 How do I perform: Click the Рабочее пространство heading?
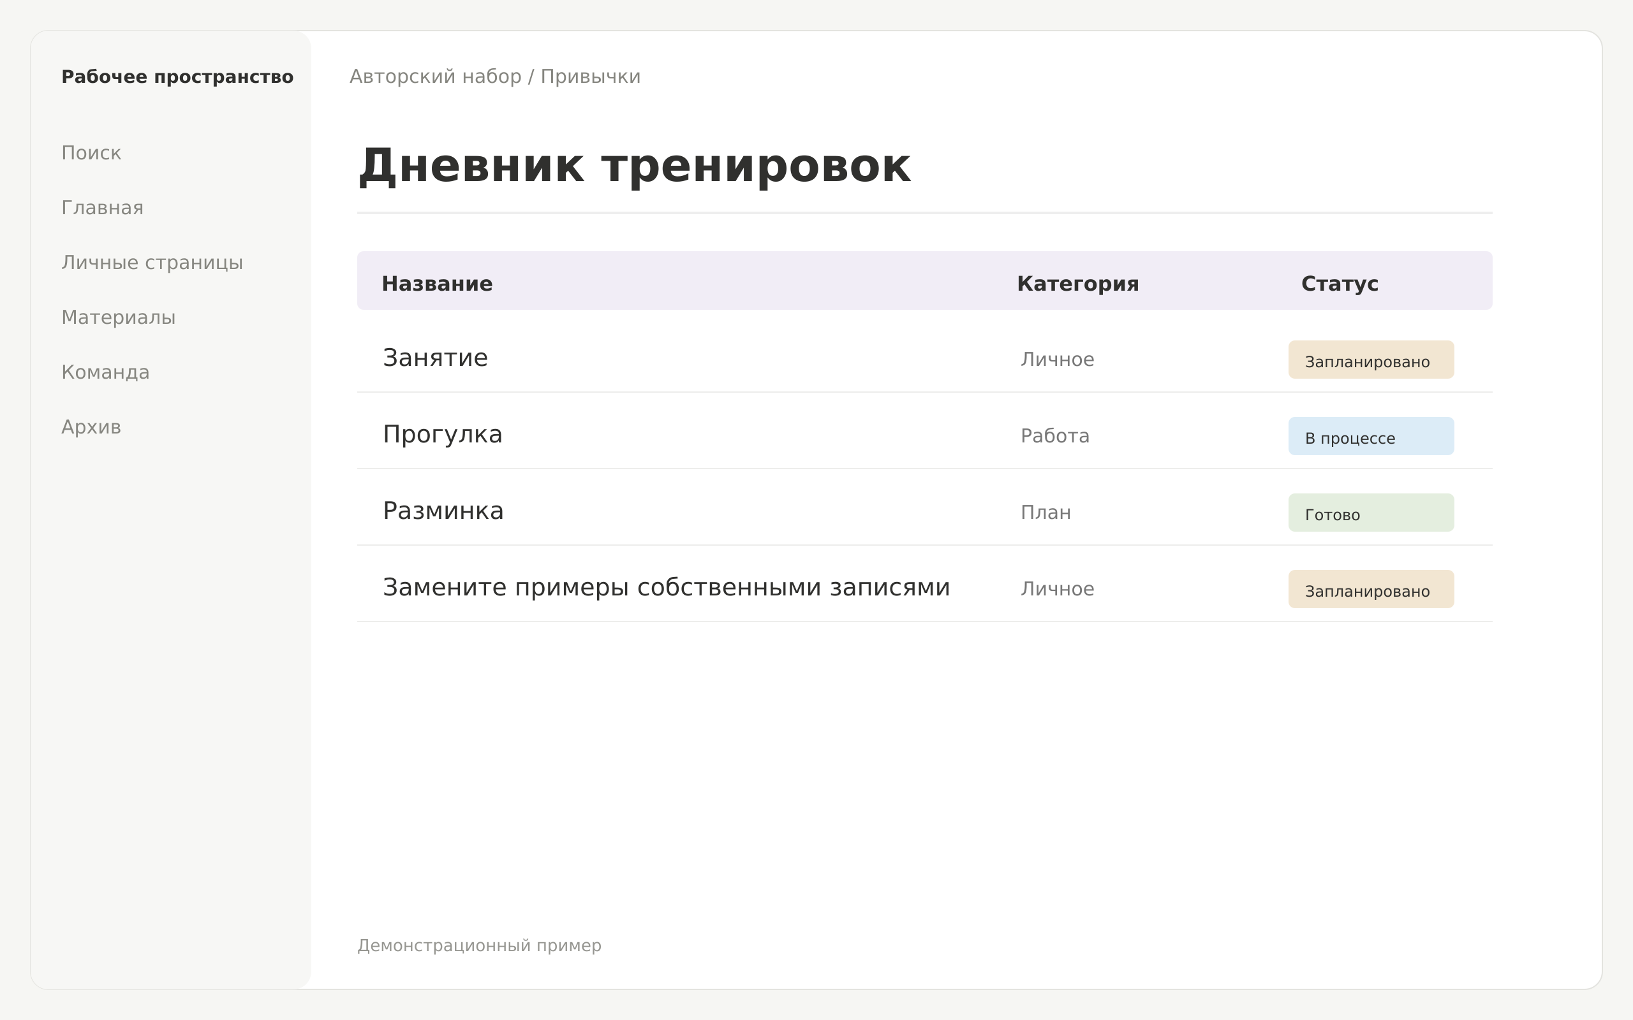click(177, 77)
